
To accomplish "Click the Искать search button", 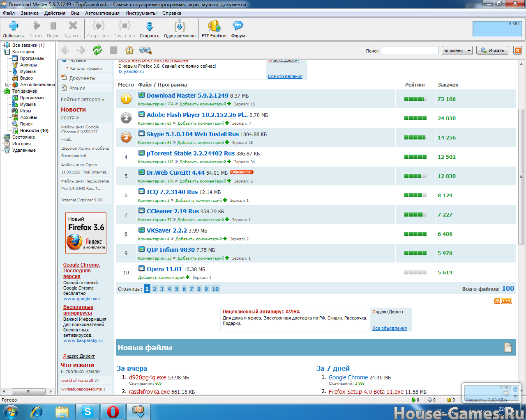I will (x=492, y=50).
